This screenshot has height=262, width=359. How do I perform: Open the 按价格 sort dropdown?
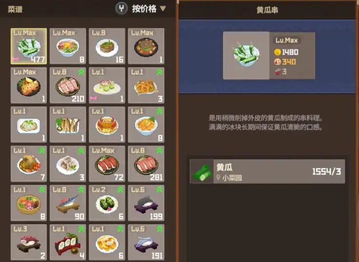[144, 9]
